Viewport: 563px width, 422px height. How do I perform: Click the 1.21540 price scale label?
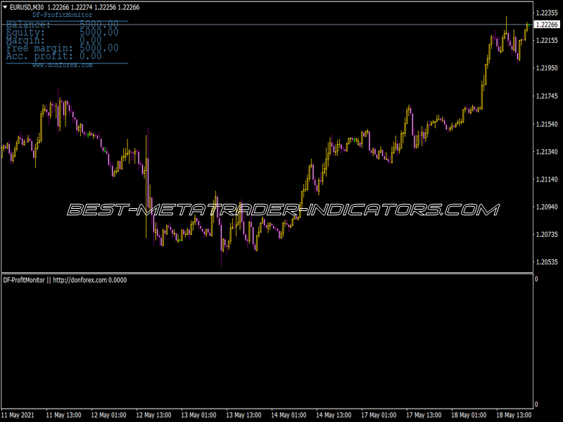[x=547, y=124]
